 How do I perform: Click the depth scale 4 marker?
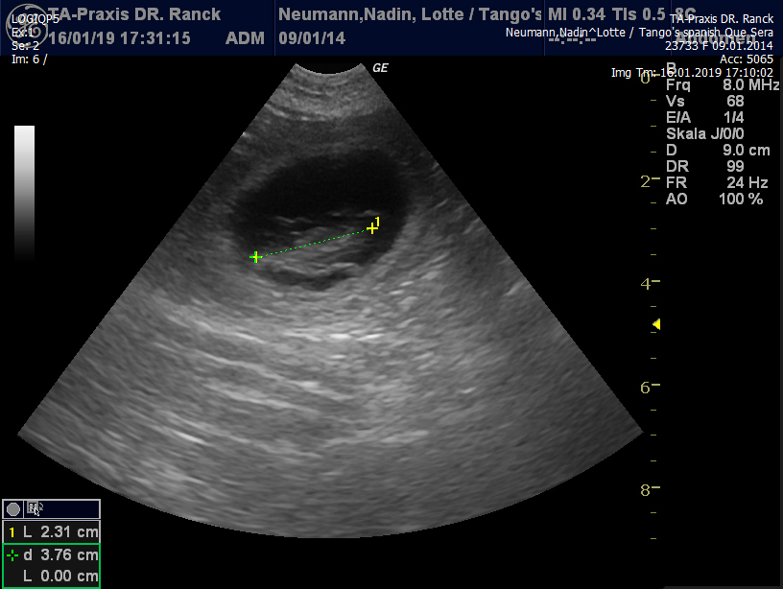[645, 283]
